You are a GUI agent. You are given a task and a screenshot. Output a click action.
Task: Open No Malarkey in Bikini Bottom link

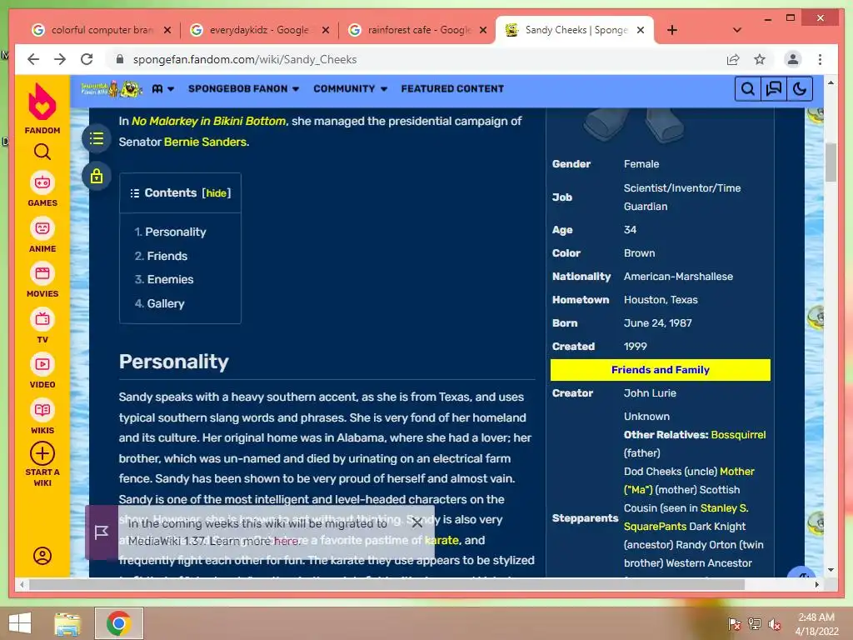209,121
